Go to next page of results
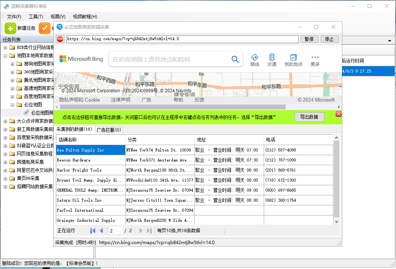Viewport: 396px width, 269px height. (141, 230)
